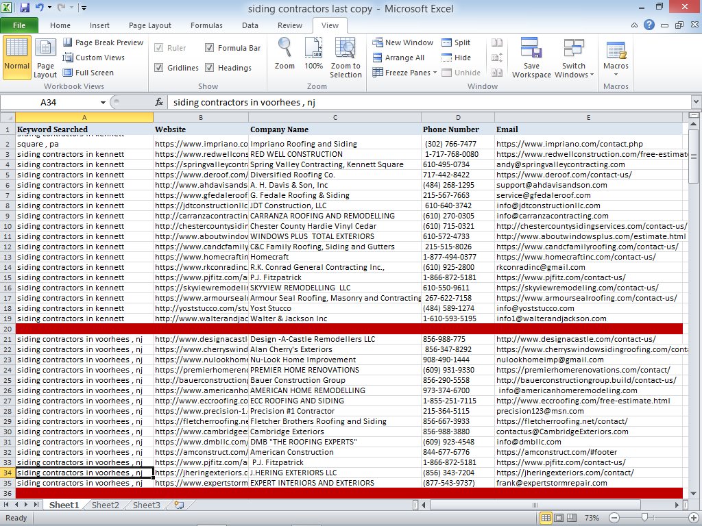The height and width of the screenshot is (526, 702).
Task: Click Insert Function fx icon
Action: click(159, 103)
